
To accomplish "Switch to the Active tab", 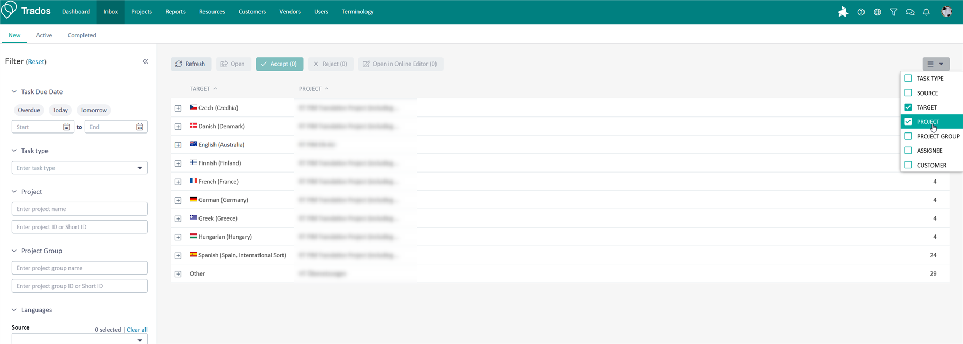I will pos(44,35).
